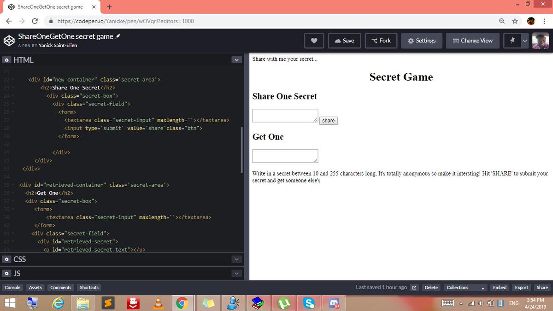Fold form block at line 26
Screen dimensions: 553x311
[x=13, y=111]
